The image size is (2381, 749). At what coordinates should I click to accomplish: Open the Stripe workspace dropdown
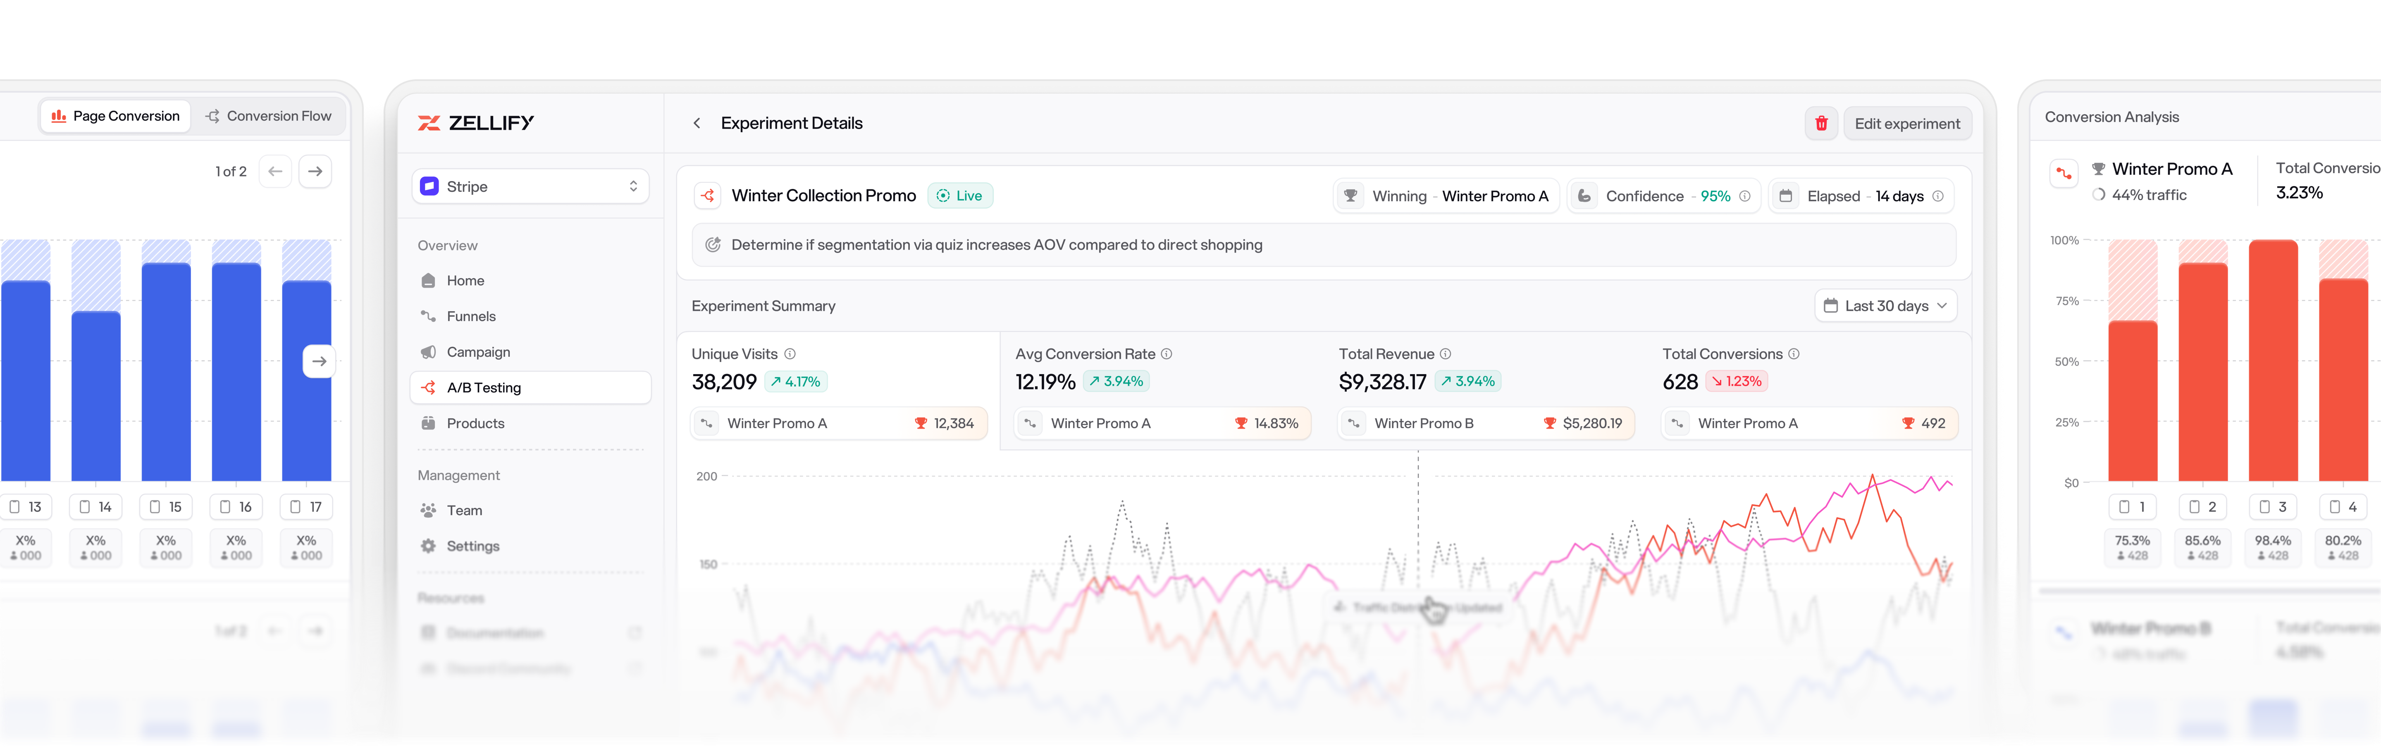click(x=530, y=186)
